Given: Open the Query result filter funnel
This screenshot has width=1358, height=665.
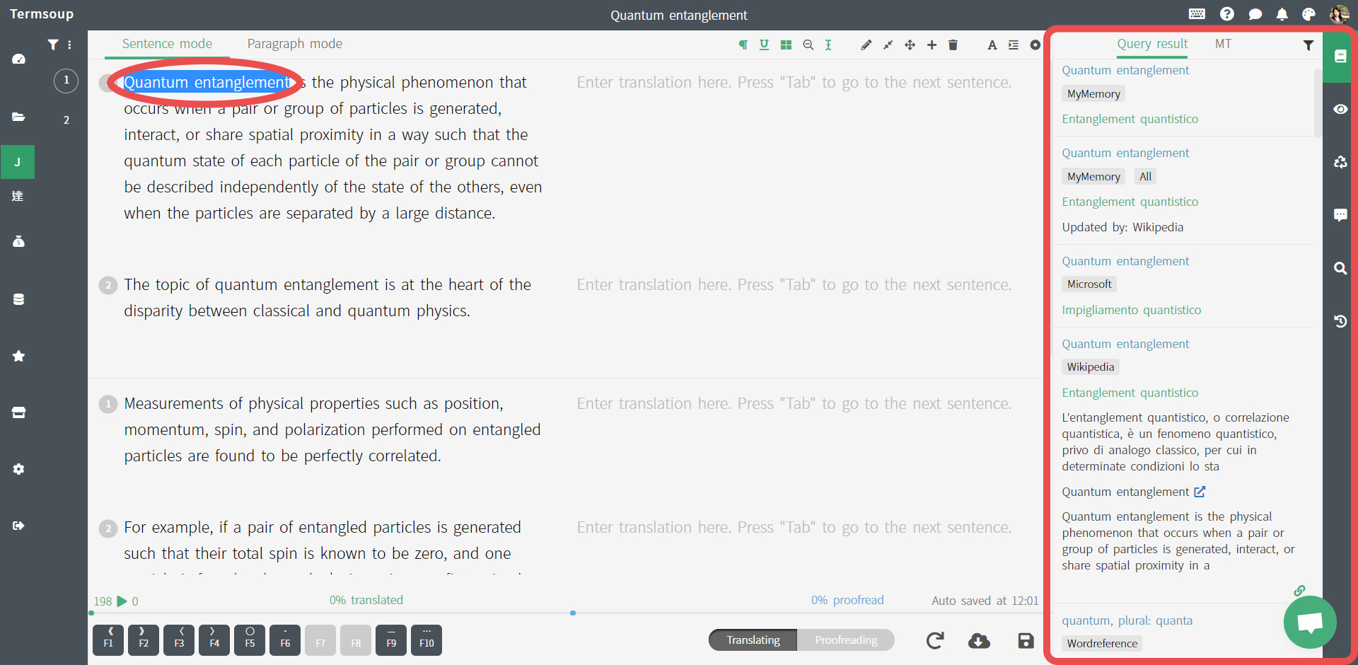Looking at the screenshot, I should [x=1308, y=45].
